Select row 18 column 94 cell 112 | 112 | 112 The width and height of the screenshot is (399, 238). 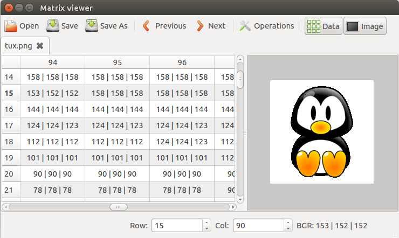(53, 142)
